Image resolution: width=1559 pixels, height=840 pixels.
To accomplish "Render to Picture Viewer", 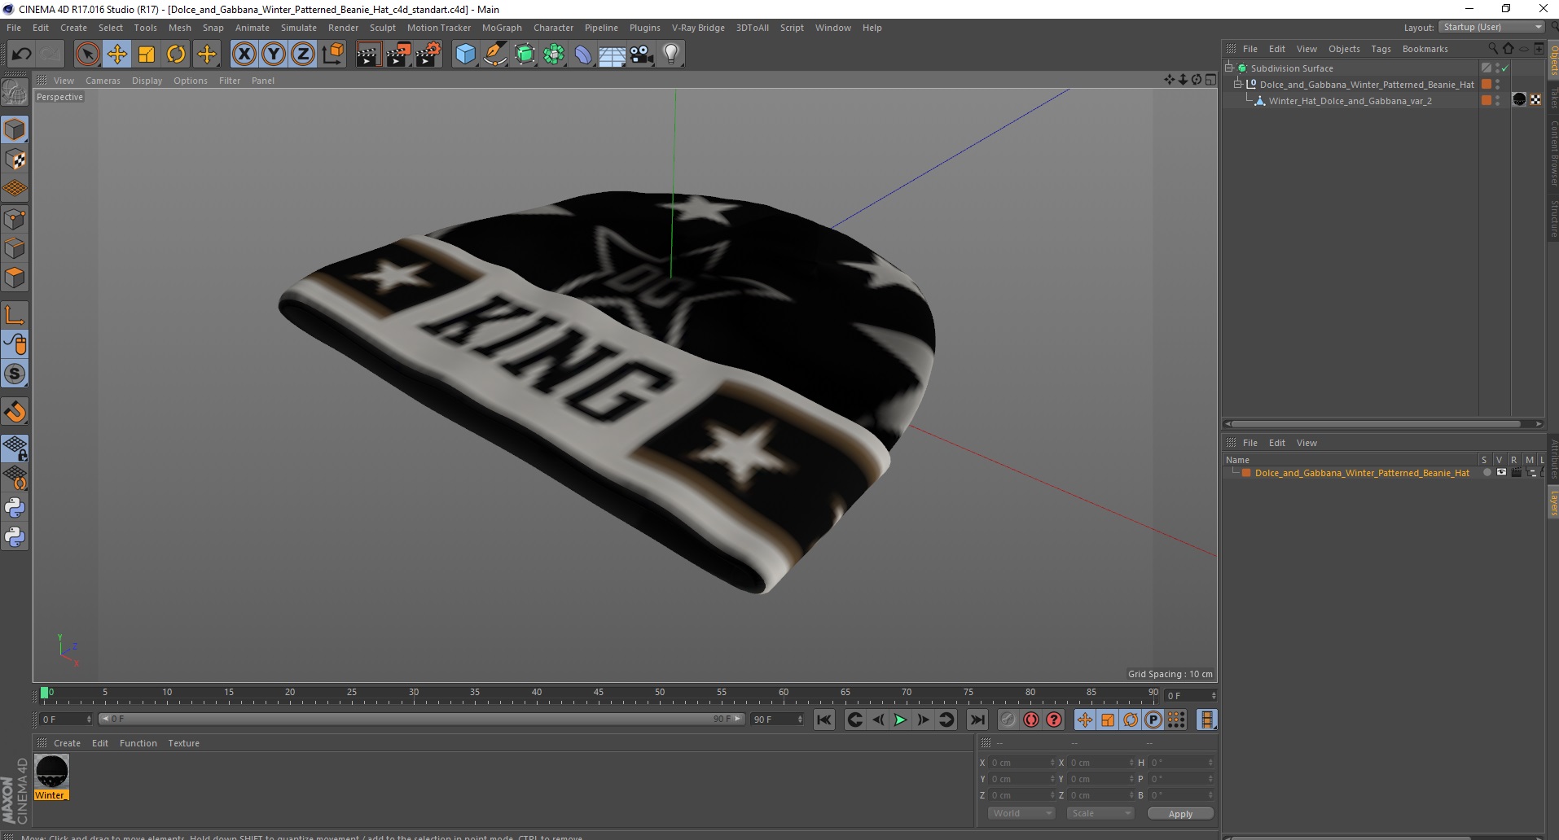I will 398,55.
